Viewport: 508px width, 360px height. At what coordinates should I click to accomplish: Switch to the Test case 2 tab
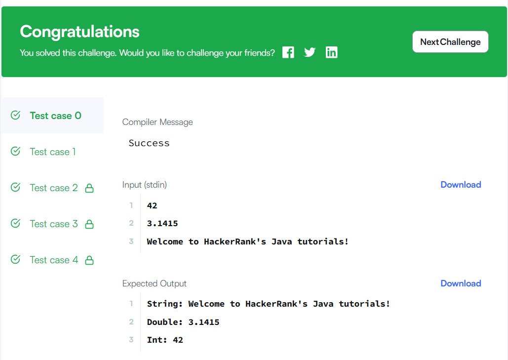click(x=53, y=188)
